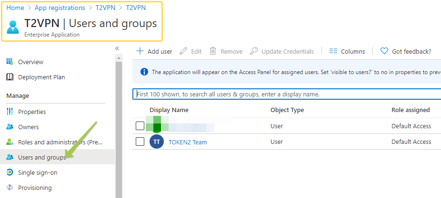Screen dimensions: 441x198
Task: Click the search users and groups field
Action: click(x=287, y=94)
